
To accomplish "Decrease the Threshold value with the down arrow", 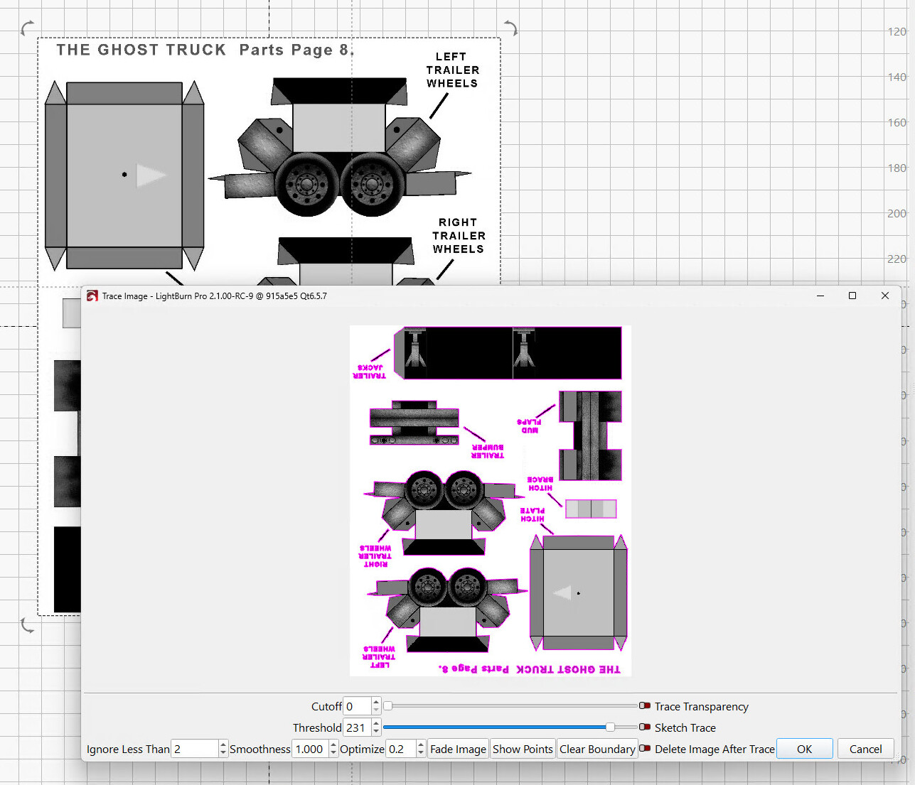I will (x=376, y=732).
